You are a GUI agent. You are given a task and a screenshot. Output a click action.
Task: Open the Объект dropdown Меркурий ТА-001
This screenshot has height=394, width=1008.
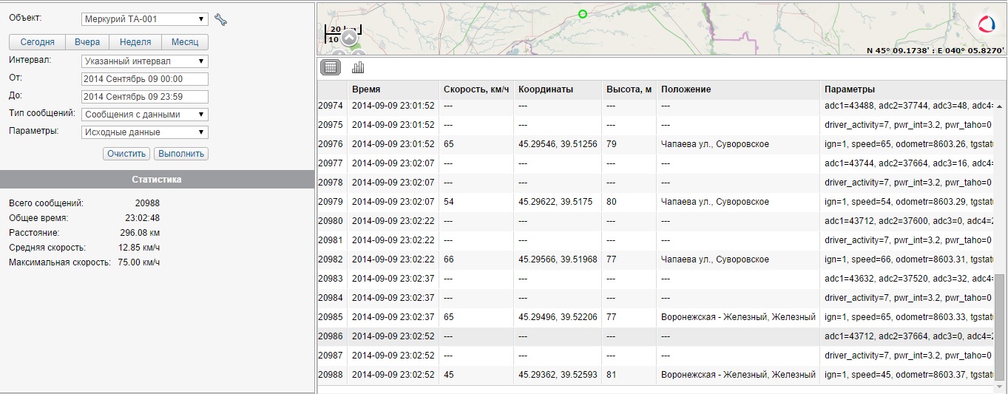click(144, 19)
